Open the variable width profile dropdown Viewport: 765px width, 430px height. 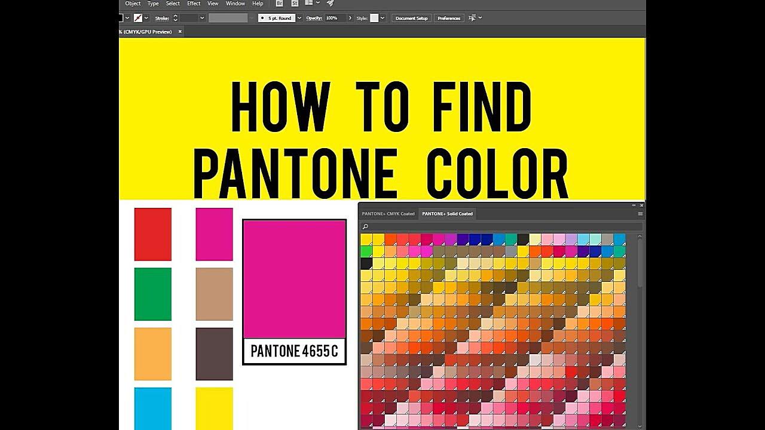click(x=251, y=18)
